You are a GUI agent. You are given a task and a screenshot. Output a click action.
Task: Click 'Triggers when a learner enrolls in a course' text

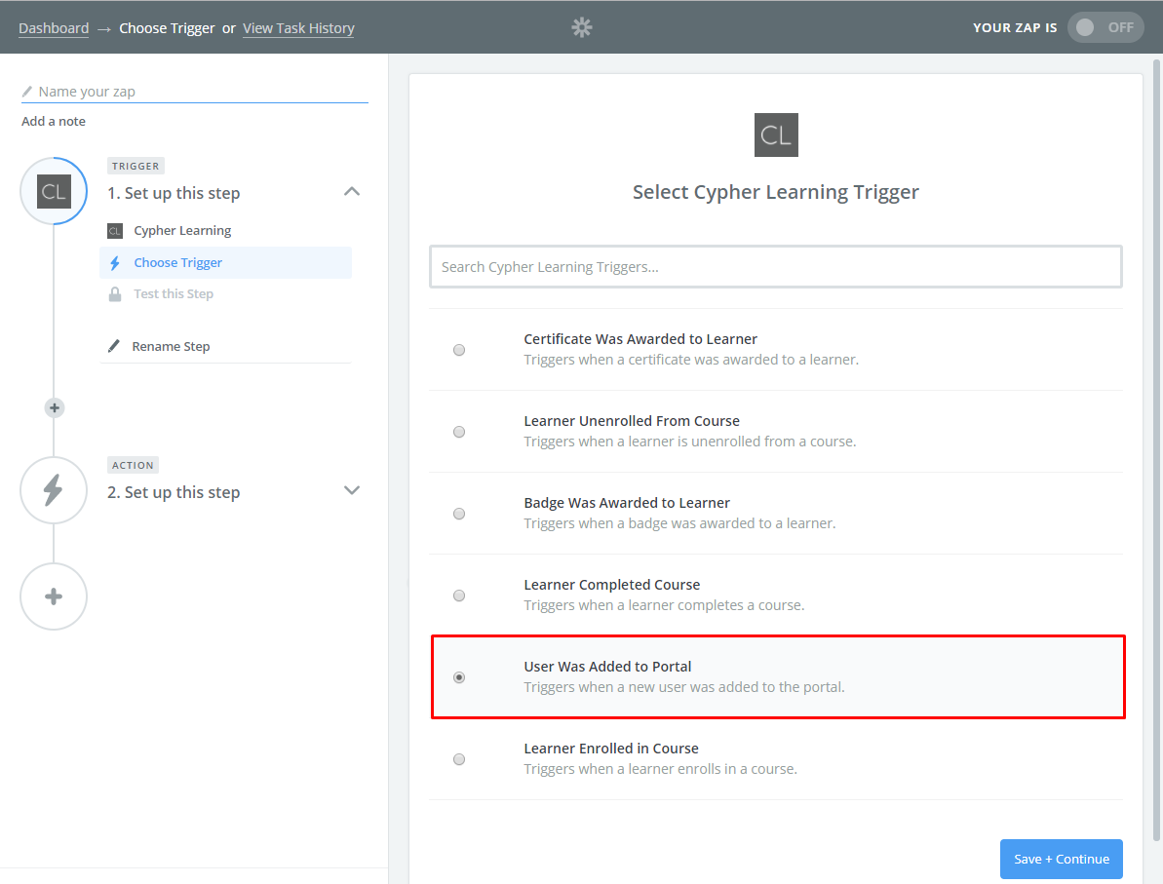click(660, 769)
